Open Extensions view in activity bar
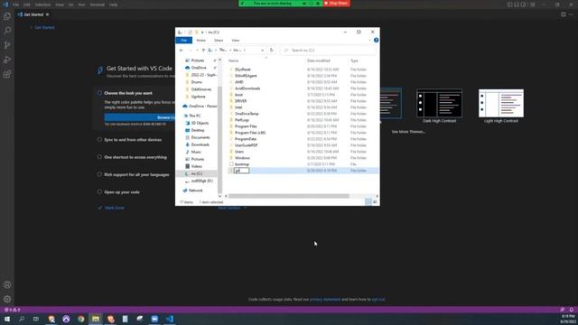 pyautogui.click(x=7, y=74)
